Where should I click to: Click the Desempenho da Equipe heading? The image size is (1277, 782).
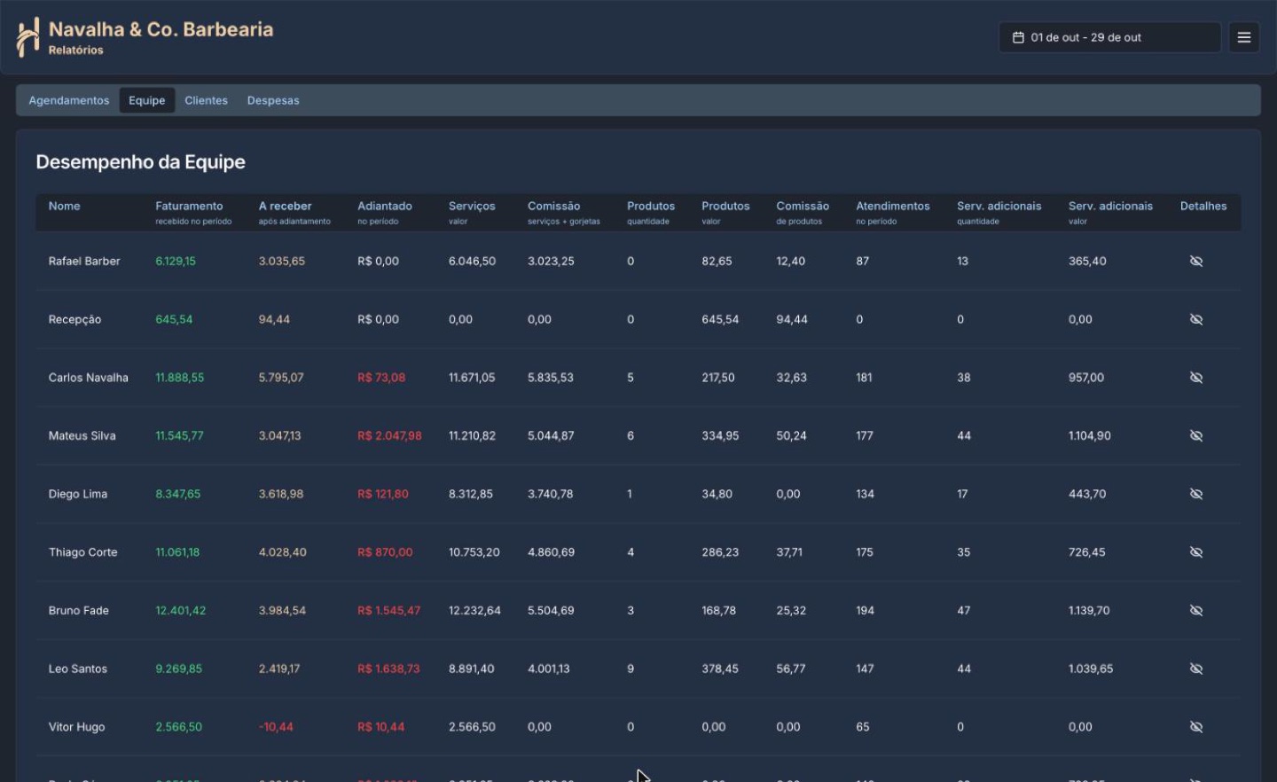tap(140, 162)
